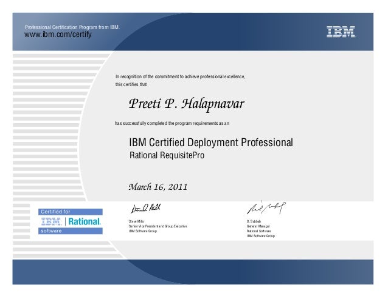This screenshot has width=388, height=299.
Task: Click 'In recognition of the commitment' line
Action: (180, 77)
